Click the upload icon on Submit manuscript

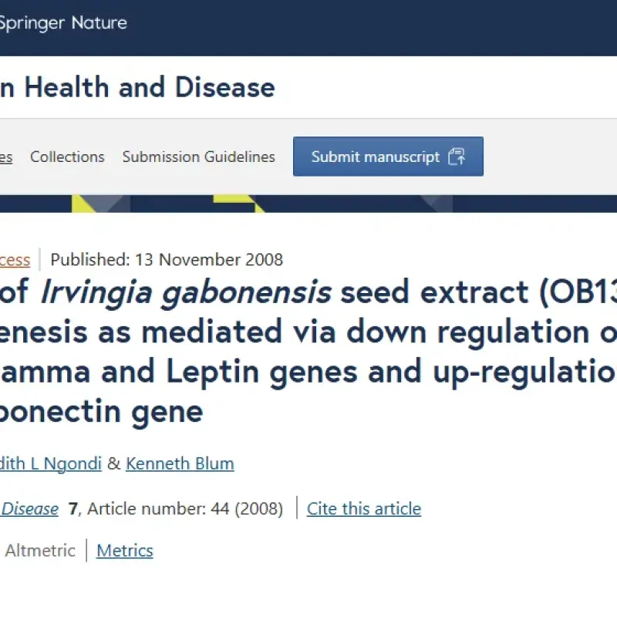coord(457,157)
